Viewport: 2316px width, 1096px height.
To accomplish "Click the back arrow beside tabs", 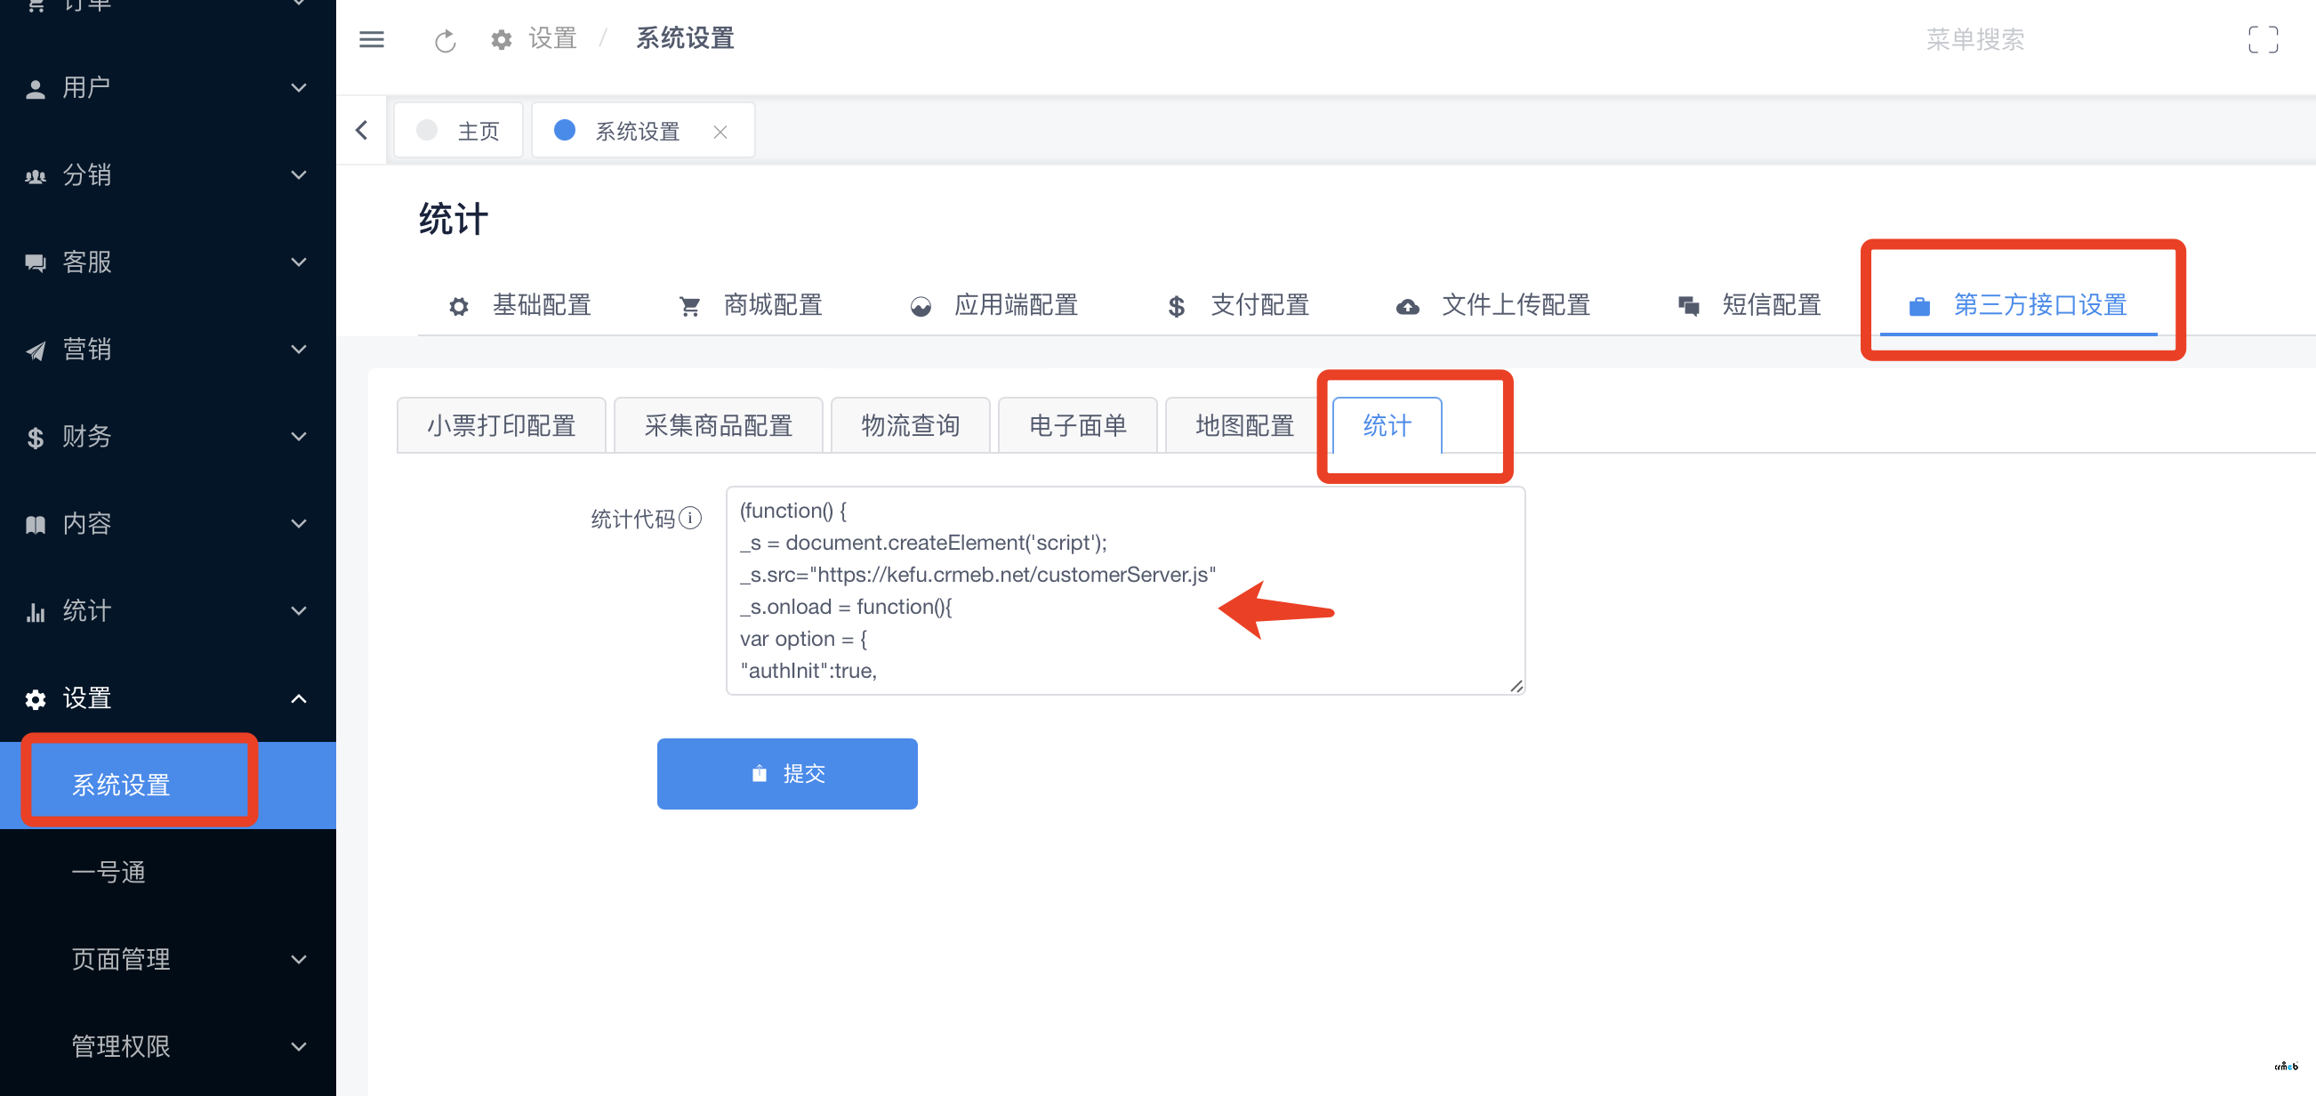I will [x=361, y=131].
